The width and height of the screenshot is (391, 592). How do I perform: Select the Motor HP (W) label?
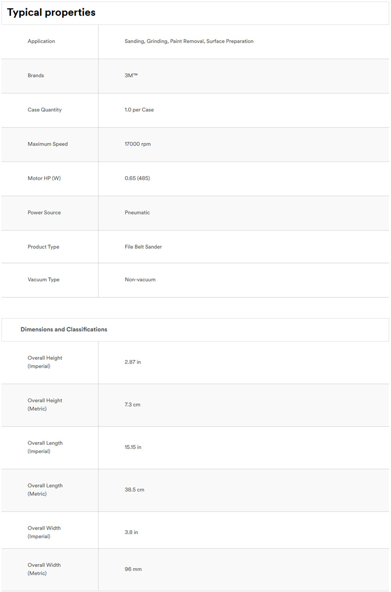coord(44,178)
